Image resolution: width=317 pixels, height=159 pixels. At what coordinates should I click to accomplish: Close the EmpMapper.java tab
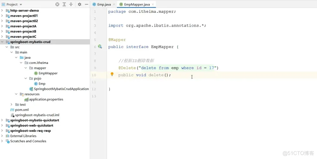coord(153,4)
